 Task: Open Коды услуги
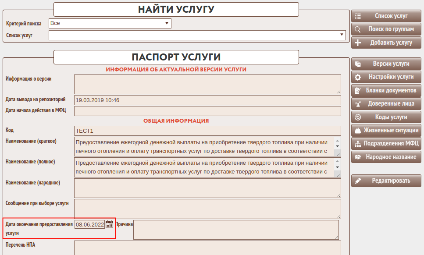386,117
